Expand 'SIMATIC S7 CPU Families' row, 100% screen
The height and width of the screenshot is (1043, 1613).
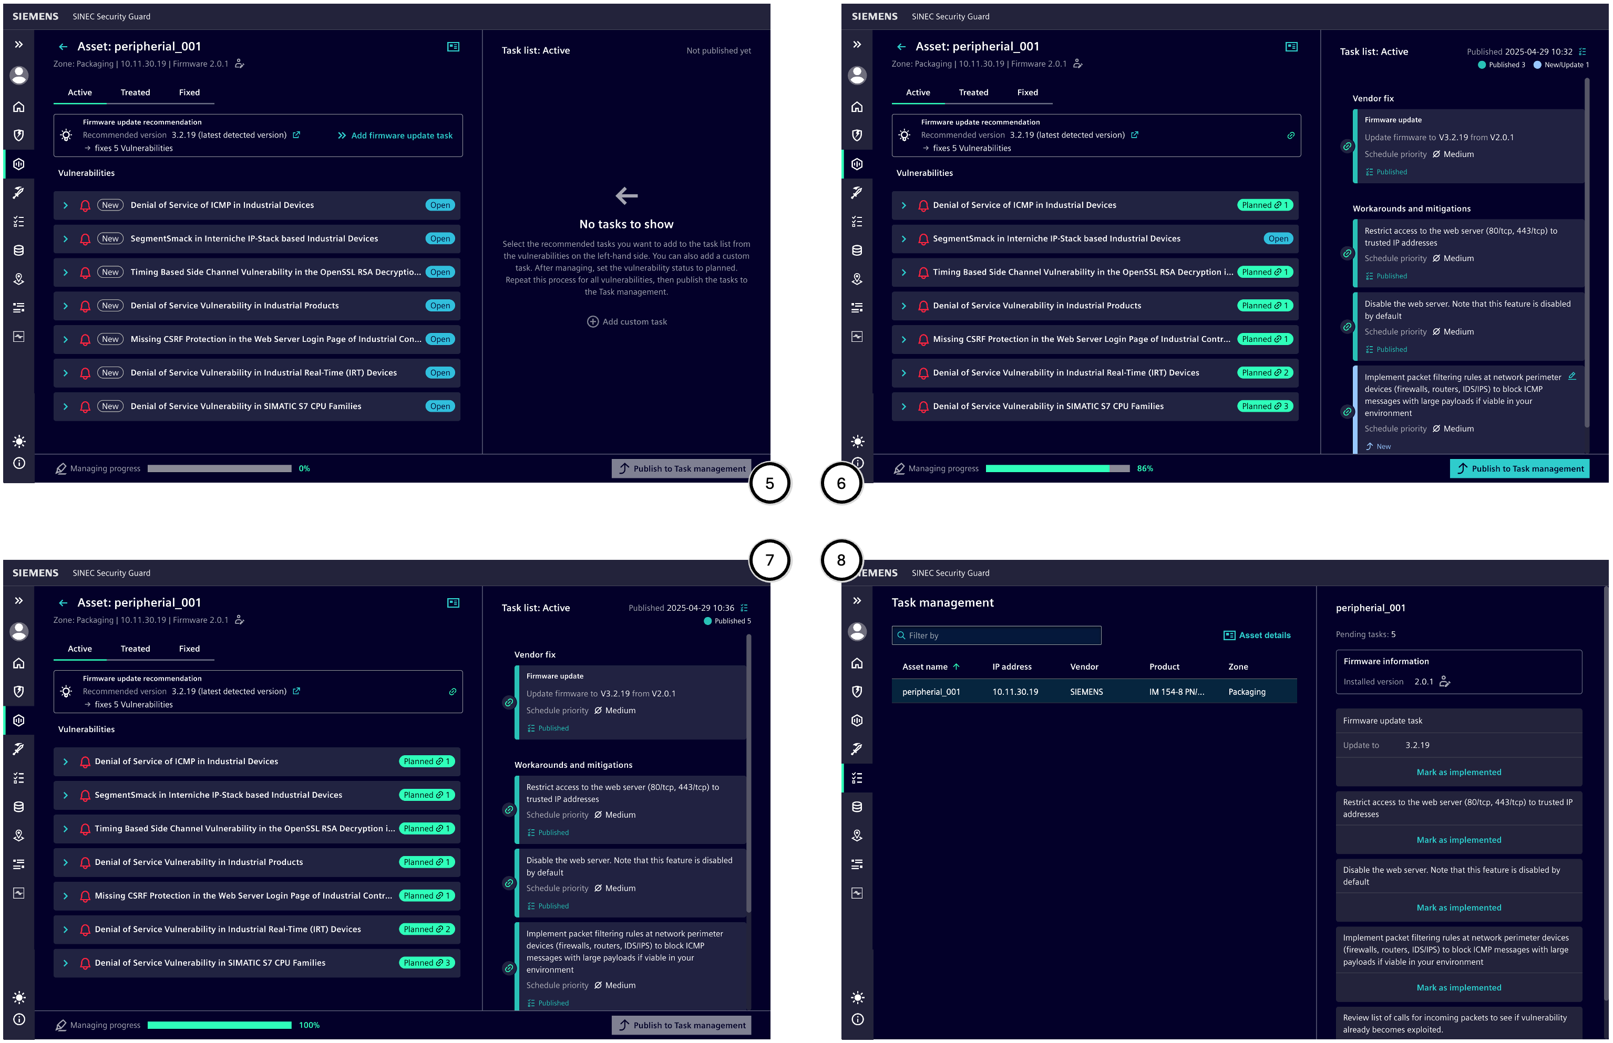[x=65, y=963]
